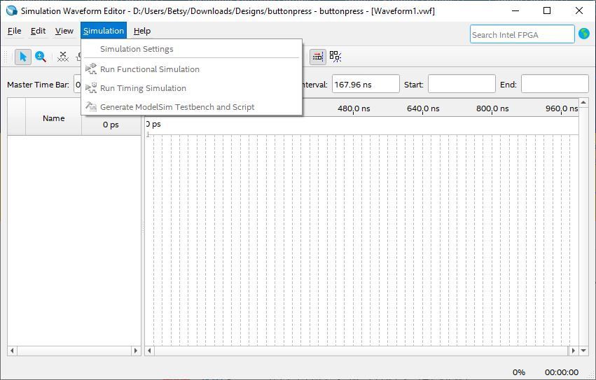The height and width of the screenshot is (380, 596).
Task: Open the File menu
Action: click(x=15, y=31)
